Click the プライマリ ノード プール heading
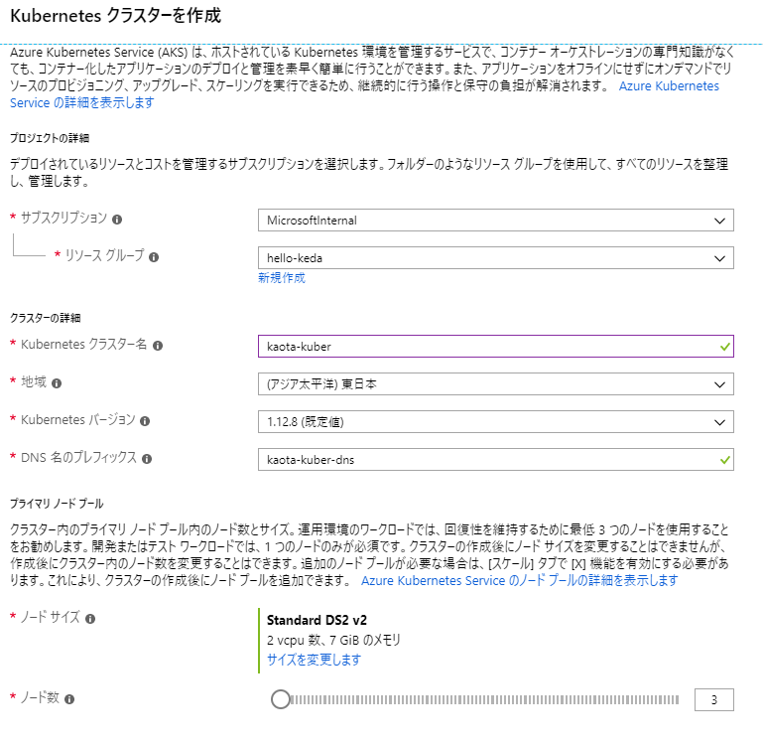Image resolution: width=763 pixels, height=745 pixels. coord(57,504)
